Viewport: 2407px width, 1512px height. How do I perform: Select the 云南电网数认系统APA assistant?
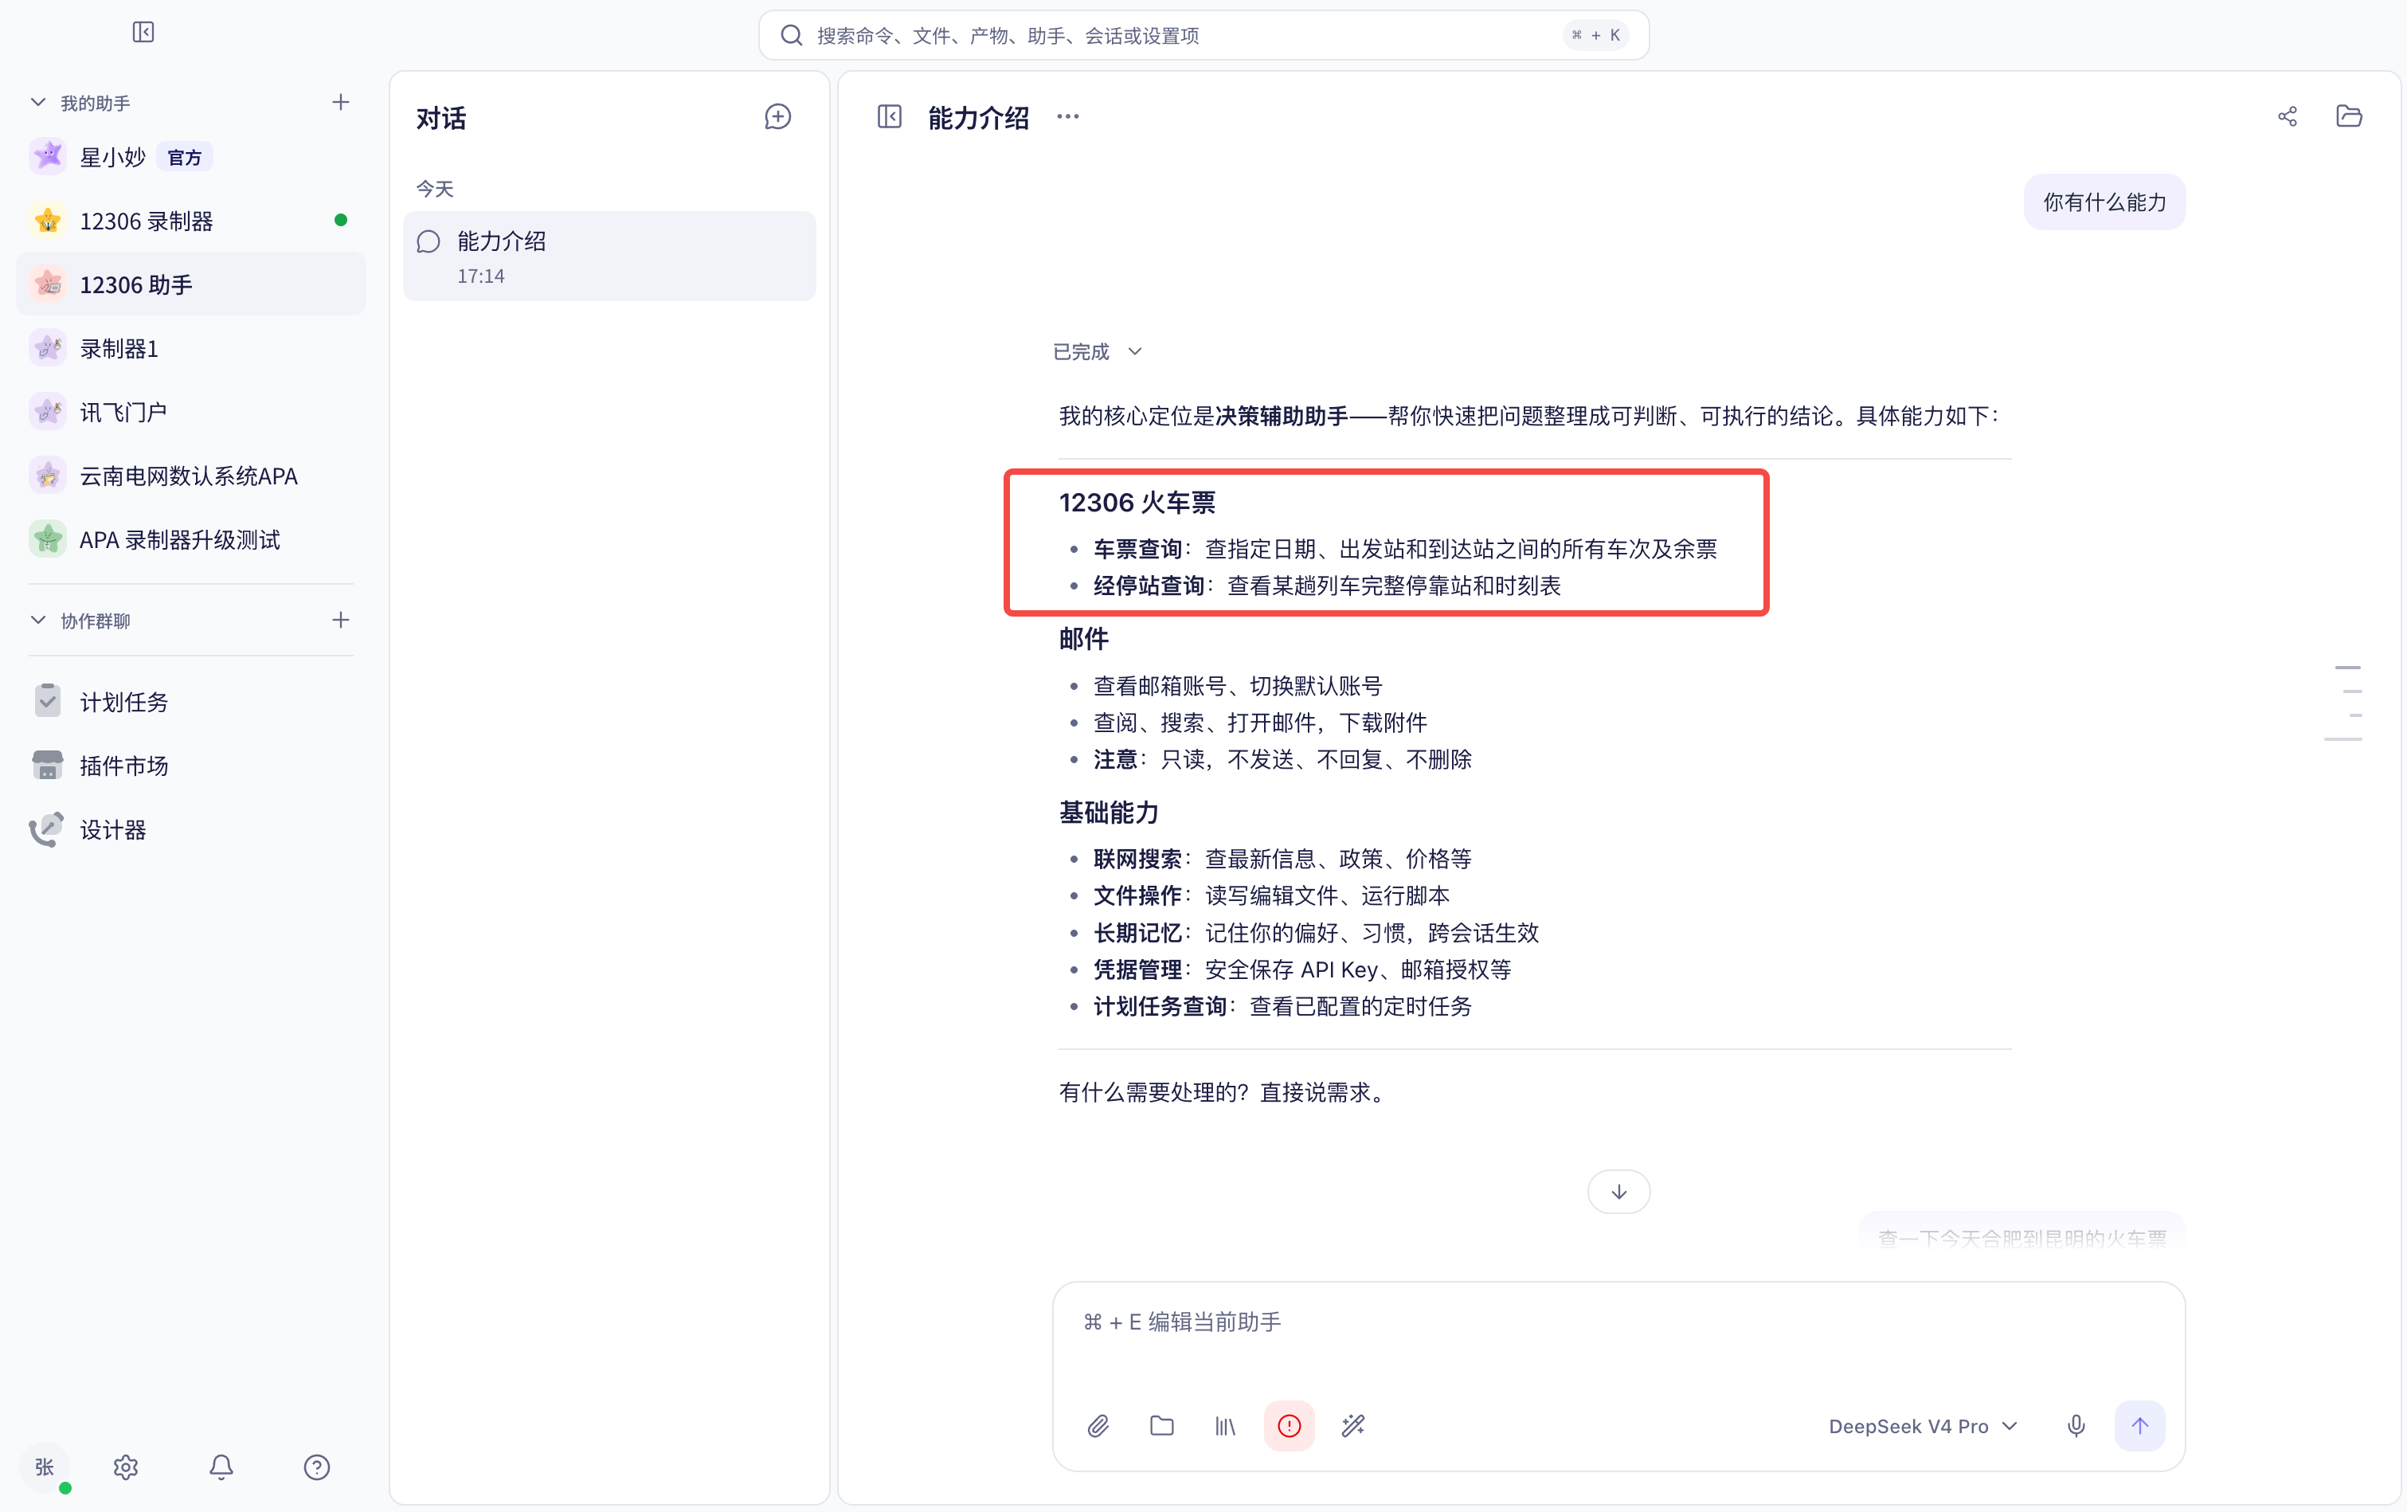click(x=191, y=476)
